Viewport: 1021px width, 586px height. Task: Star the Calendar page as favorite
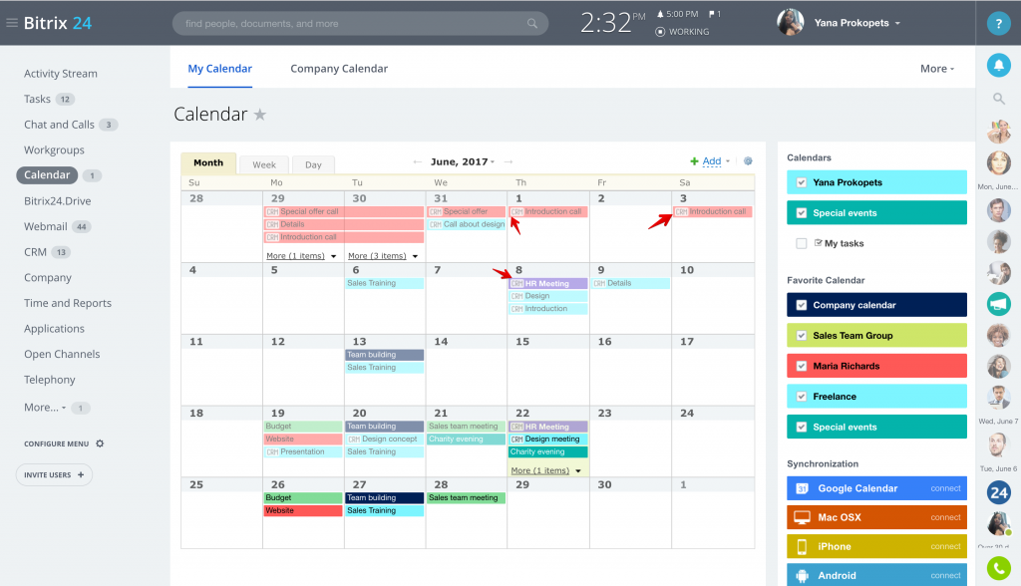tap(260, 115)
